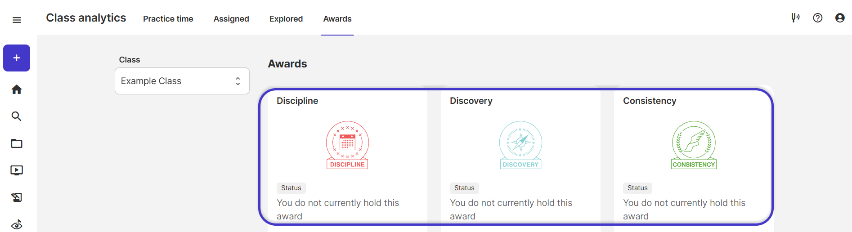
Task: Go to Home via sidebar icon
Action: 17,89
